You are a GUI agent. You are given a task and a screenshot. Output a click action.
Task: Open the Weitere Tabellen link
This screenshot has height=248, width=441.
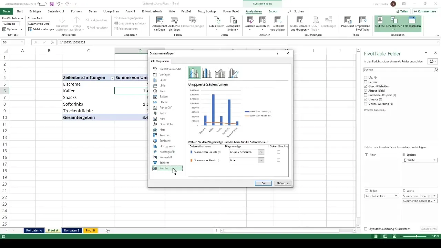click(x=375, y=110)
